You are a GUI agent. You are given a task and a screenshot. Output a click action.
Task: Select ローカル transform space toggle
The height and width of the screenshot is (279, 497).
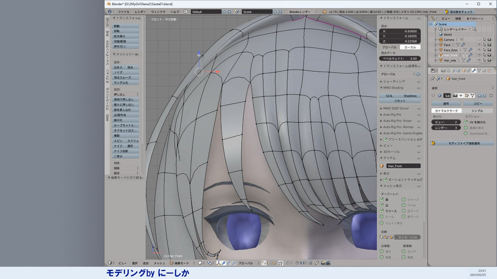tap(410, 47)
